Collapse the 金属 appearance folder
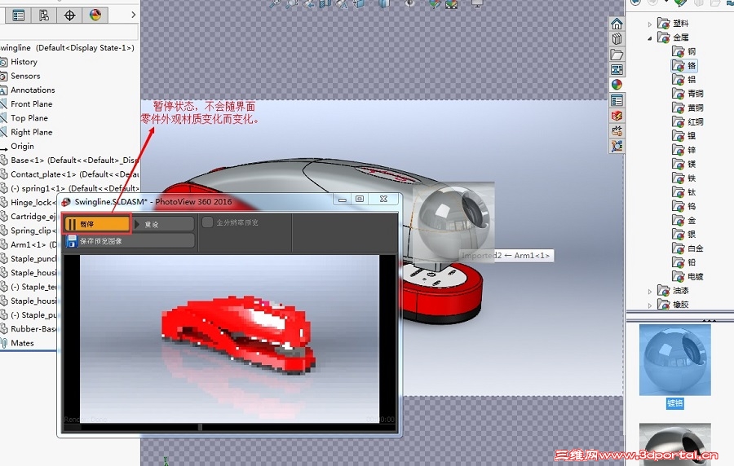 tap(650, 37)
